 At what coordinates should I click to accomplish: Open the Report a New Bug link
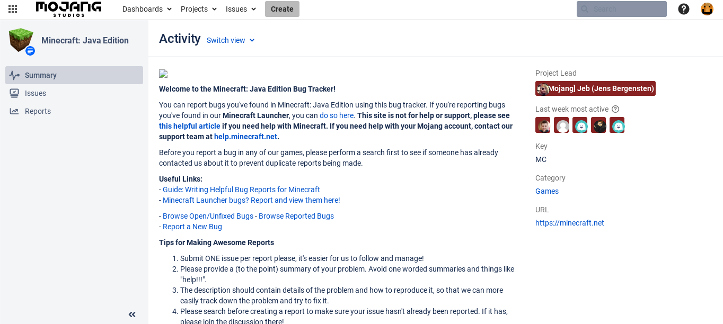(x=192, y=227)
